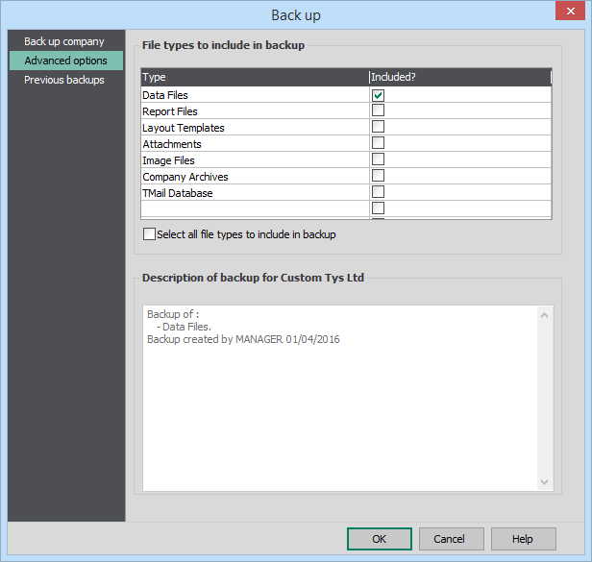
Task: Click the description scrollbar up arrow
Action: click(544, 315)
